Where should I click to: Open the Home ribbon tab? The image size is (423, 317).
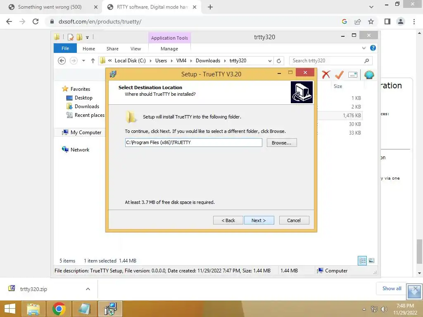point(89,49)
